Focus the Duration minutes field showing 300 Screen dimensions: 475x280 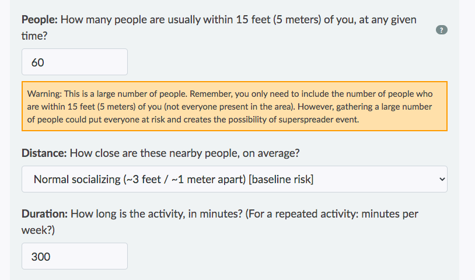tap(75, 256)
